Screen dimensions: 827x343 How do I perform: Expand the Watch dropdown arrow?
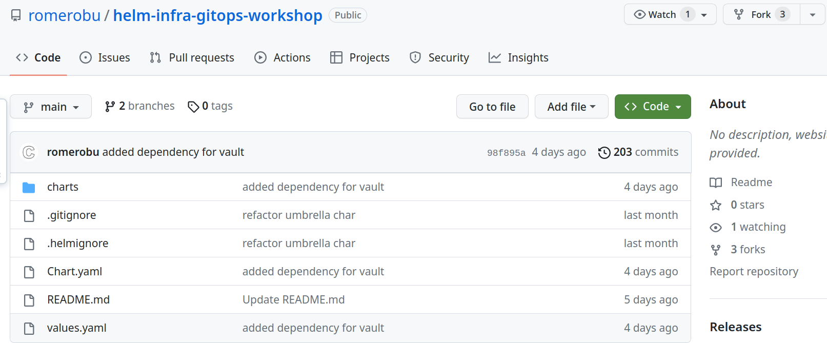[704, 15]
